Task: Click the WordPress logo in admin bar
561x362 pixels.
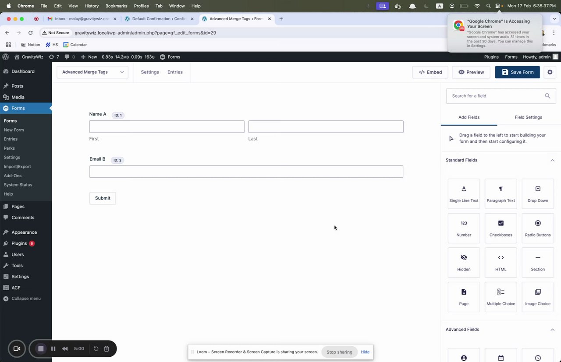Action: 6,57
